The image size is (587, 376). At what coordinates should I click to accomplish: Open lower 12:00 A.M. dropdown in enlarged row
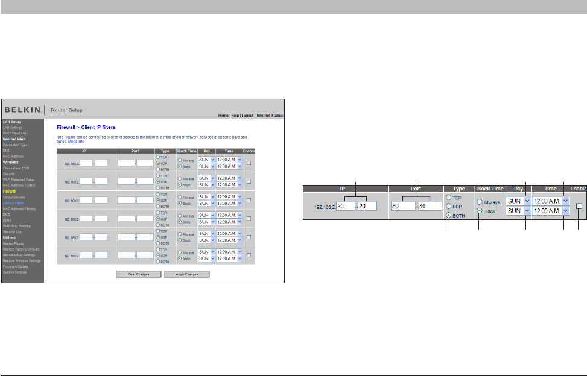(x=551, y=211)
